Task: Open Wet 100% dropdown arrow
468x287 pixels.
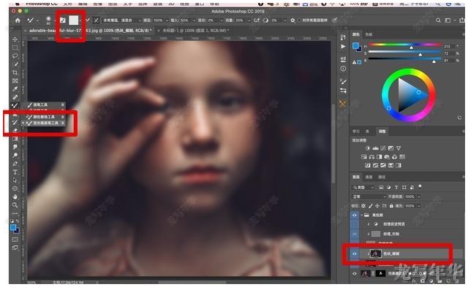Action: (167, 20)
